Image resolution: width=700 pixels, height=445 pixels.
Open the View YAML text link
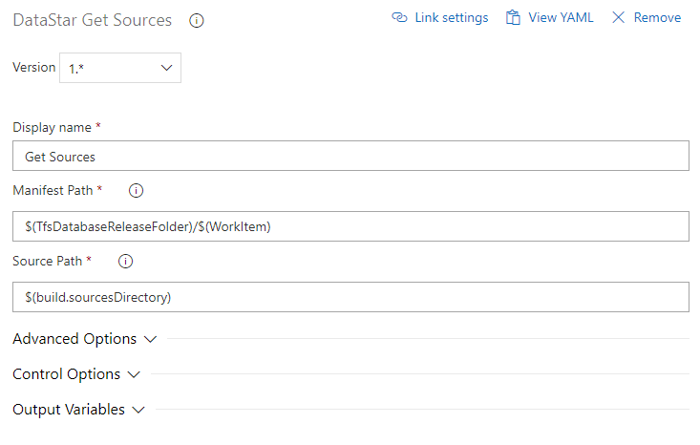(561, 18)
